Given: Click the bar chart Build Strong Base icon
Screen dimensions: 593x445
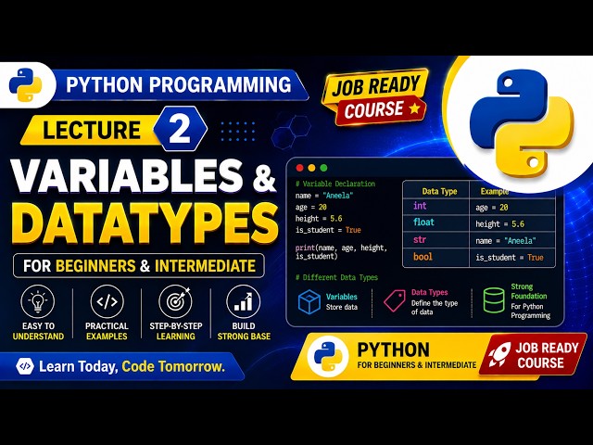Looking at the screenshot, I should point(243,301).
